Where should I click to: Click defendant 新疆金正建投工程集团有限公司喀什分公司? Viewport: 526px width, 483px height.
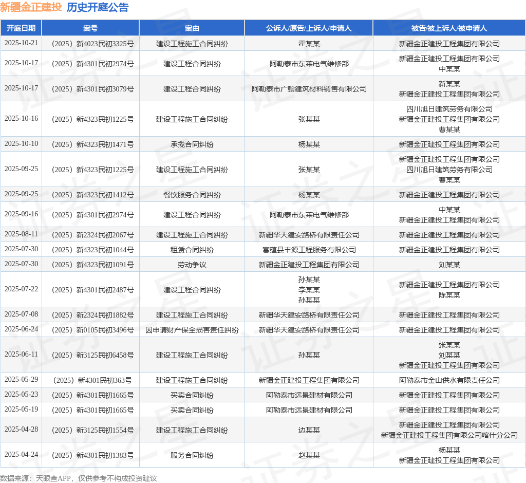click(x=449, y=435)
